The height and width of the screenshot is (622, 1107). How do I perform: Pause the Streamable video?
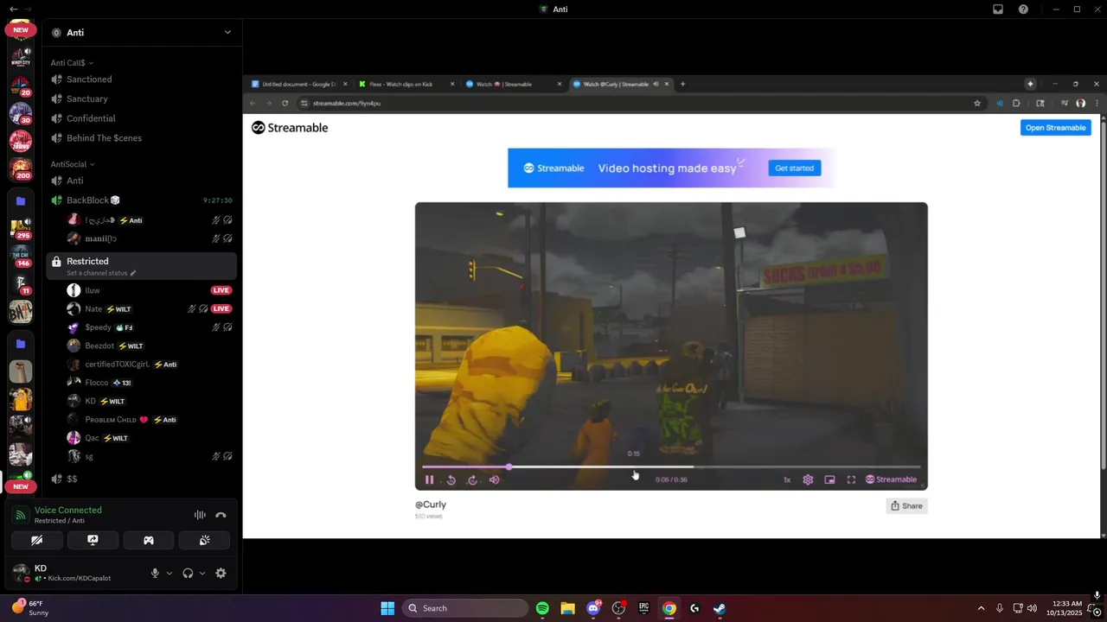[x=429, y=479]
